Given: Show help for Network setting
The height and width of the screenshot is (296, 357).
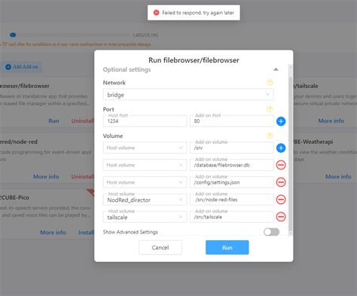Looking at the screenshot, I should pyautogui.click(x=270, y=82).
